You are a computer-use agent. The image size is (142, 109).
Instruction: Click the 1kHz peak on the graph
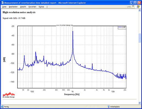[73, 31]
